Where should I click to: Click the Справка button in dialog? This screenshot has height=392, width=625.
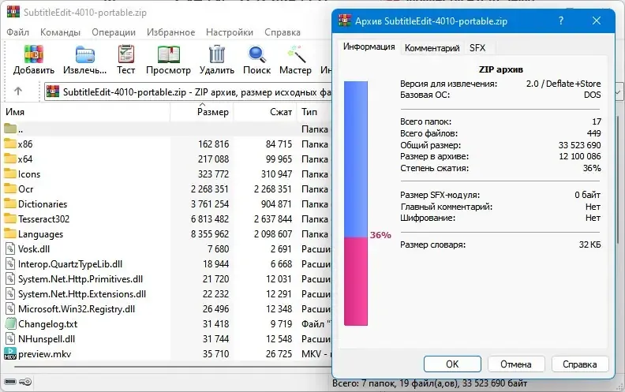(579, 364)
